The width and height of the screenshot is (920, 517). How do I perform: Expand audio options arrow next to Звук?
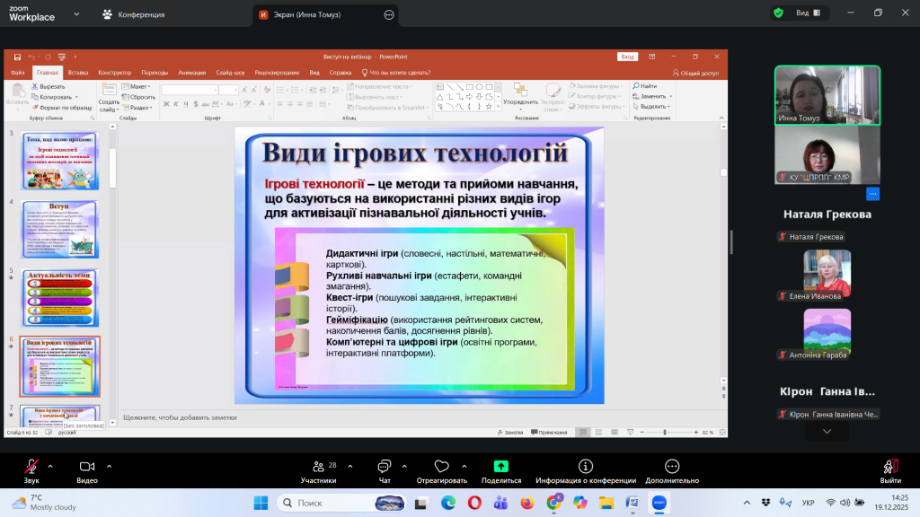pos(49,466)
